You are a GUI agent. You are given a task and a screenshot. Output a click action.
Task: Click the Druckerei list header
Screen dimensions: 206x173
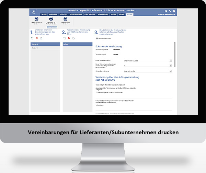[45, 44]
